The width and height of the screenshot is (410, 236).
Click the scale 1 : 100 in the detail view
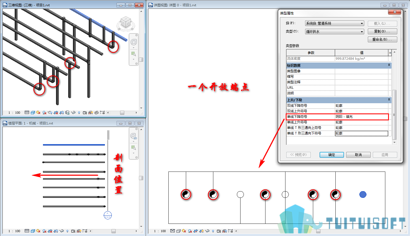[160, 231]
